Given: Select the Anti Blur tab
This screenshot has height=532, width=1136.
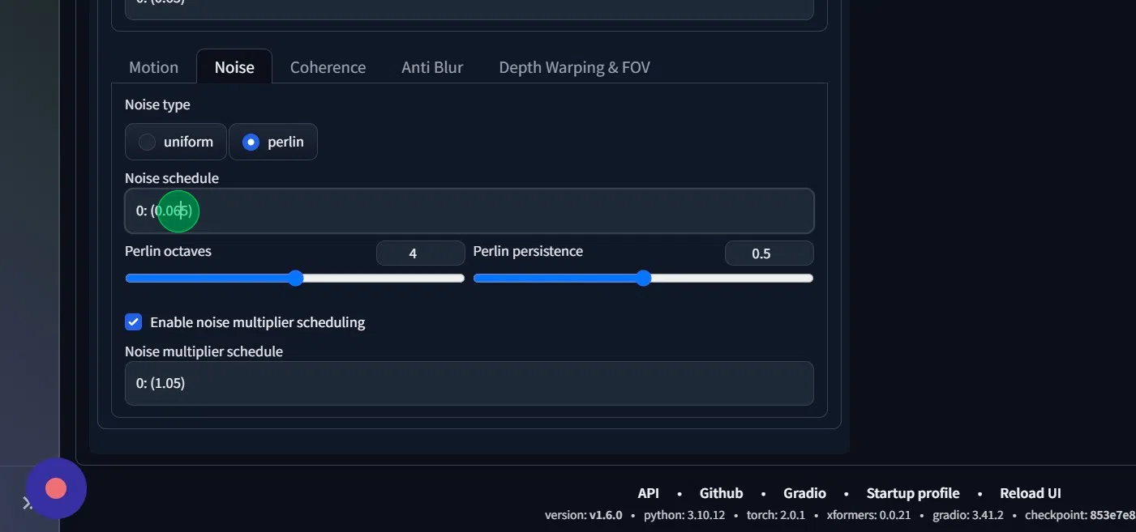Looking at the screenshot, I should [431, 67].
